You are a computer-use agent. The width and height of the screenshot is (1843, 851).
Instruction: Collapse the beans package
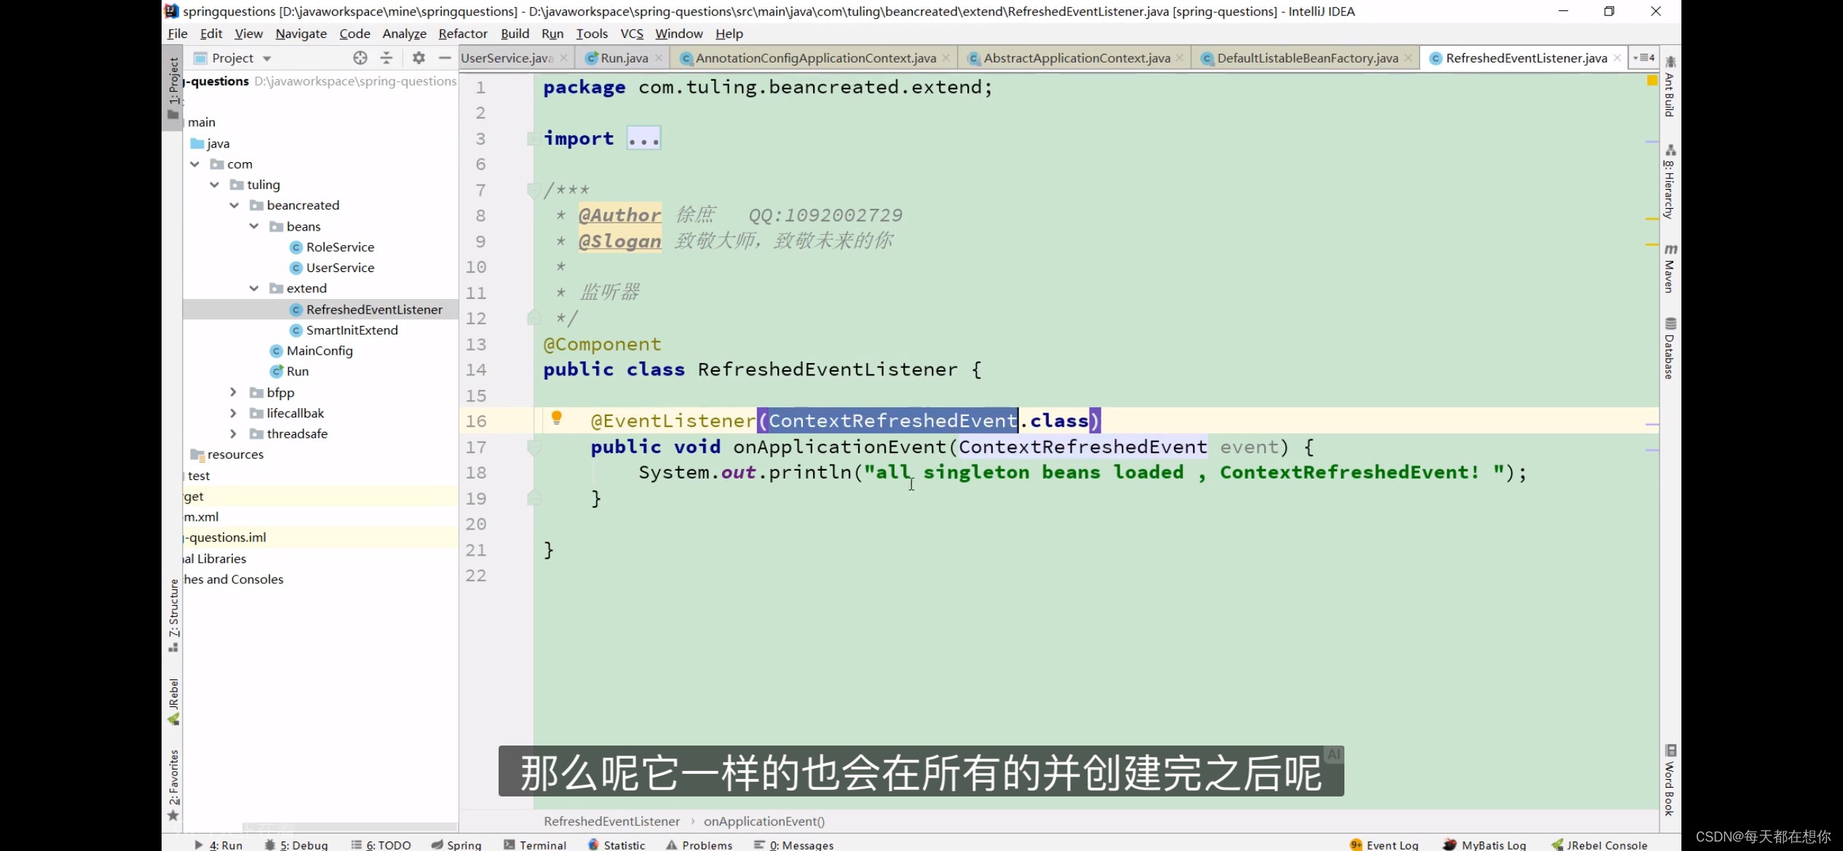click(254, 226)
